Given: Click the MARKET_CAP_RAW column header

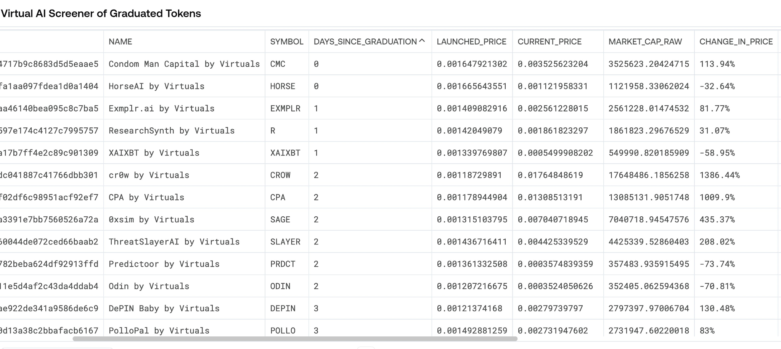Looking at the screenshot, I should (645, 42).
